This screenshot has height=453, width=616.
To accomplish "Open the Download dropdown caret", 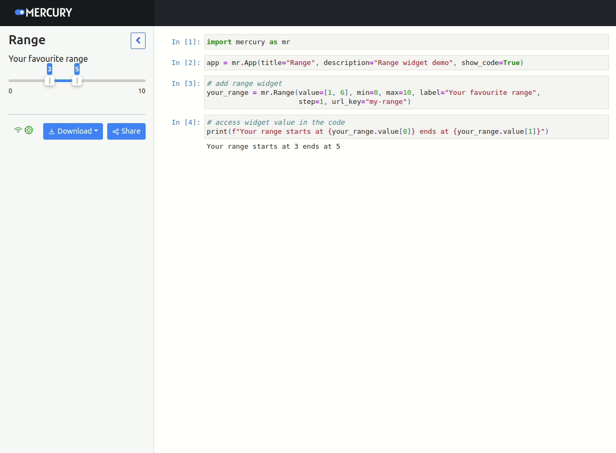I will point(96,131).
